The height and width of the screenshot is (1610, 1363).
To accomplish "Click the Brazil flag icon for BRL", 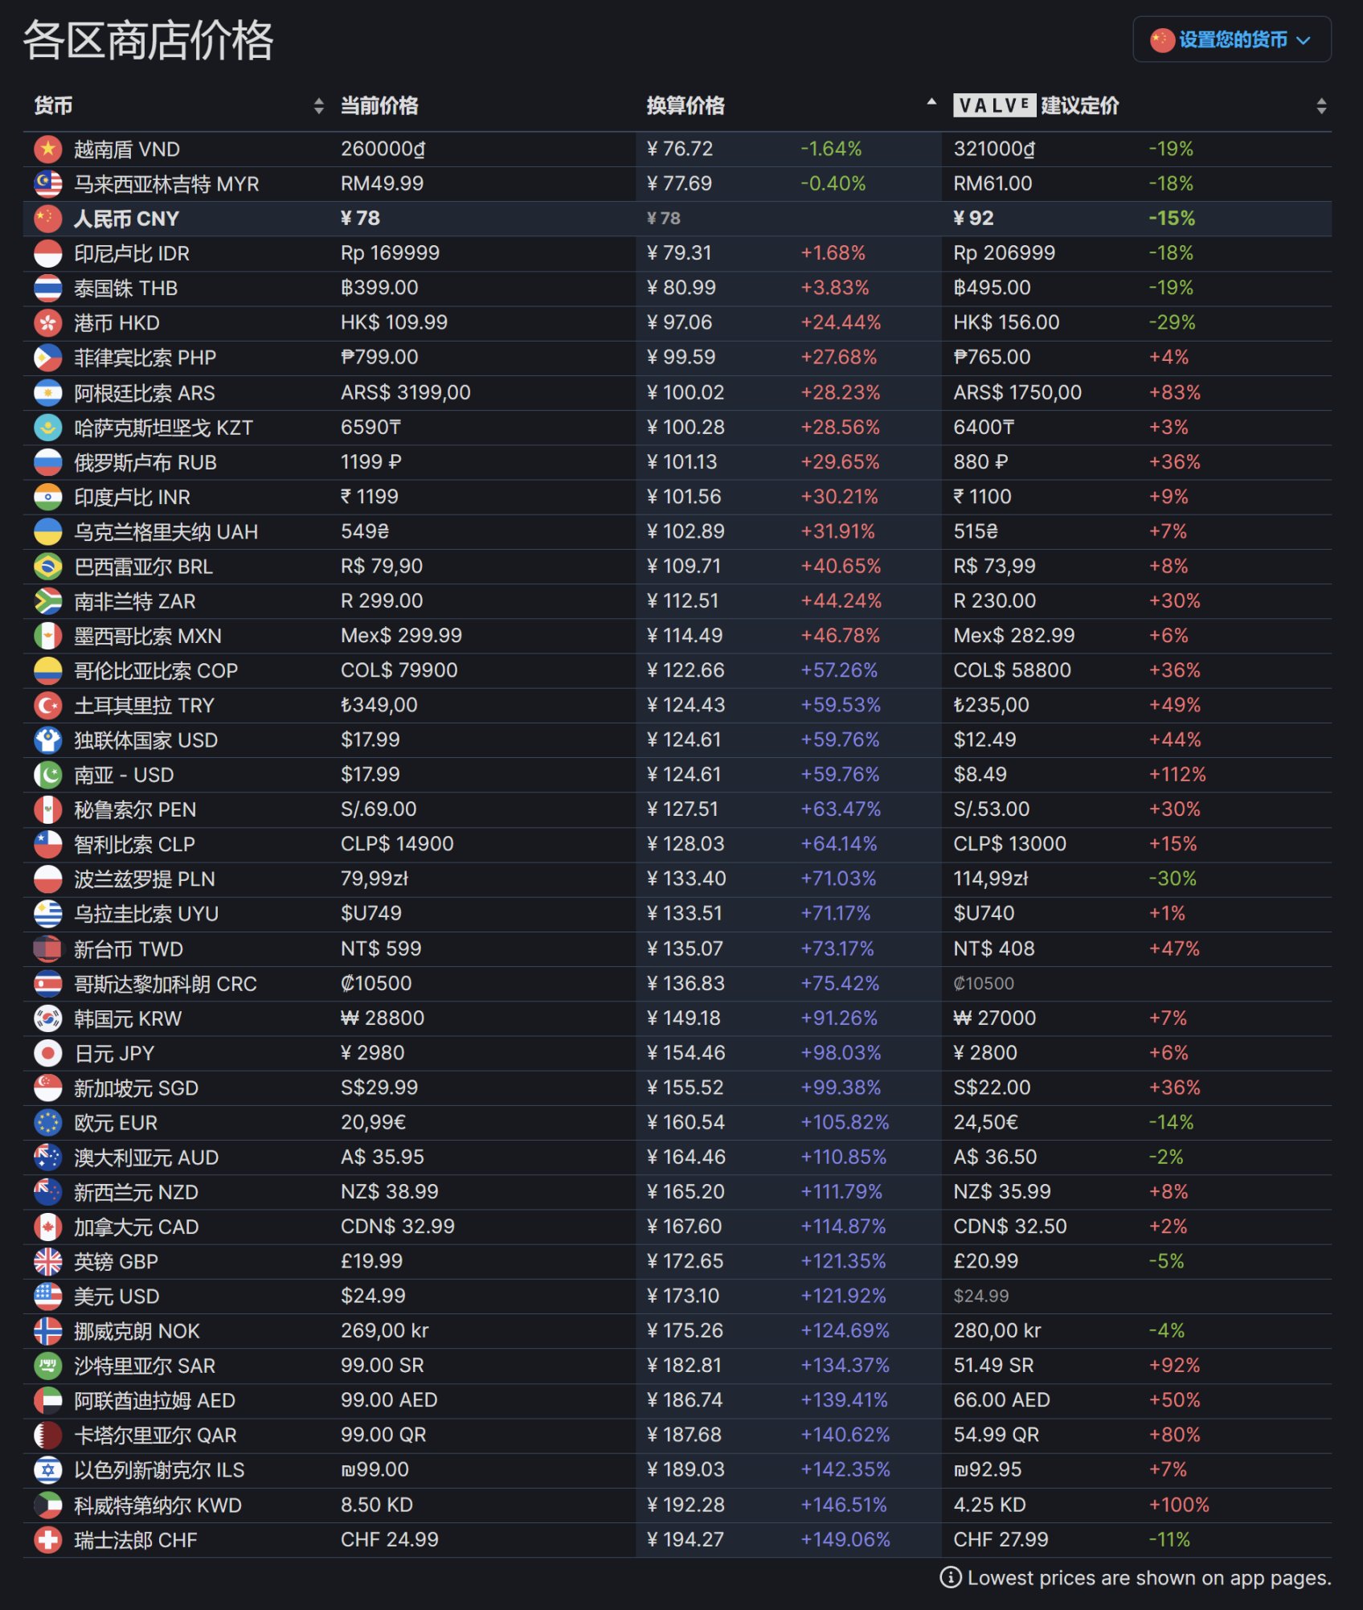I will tap(48, 566).
